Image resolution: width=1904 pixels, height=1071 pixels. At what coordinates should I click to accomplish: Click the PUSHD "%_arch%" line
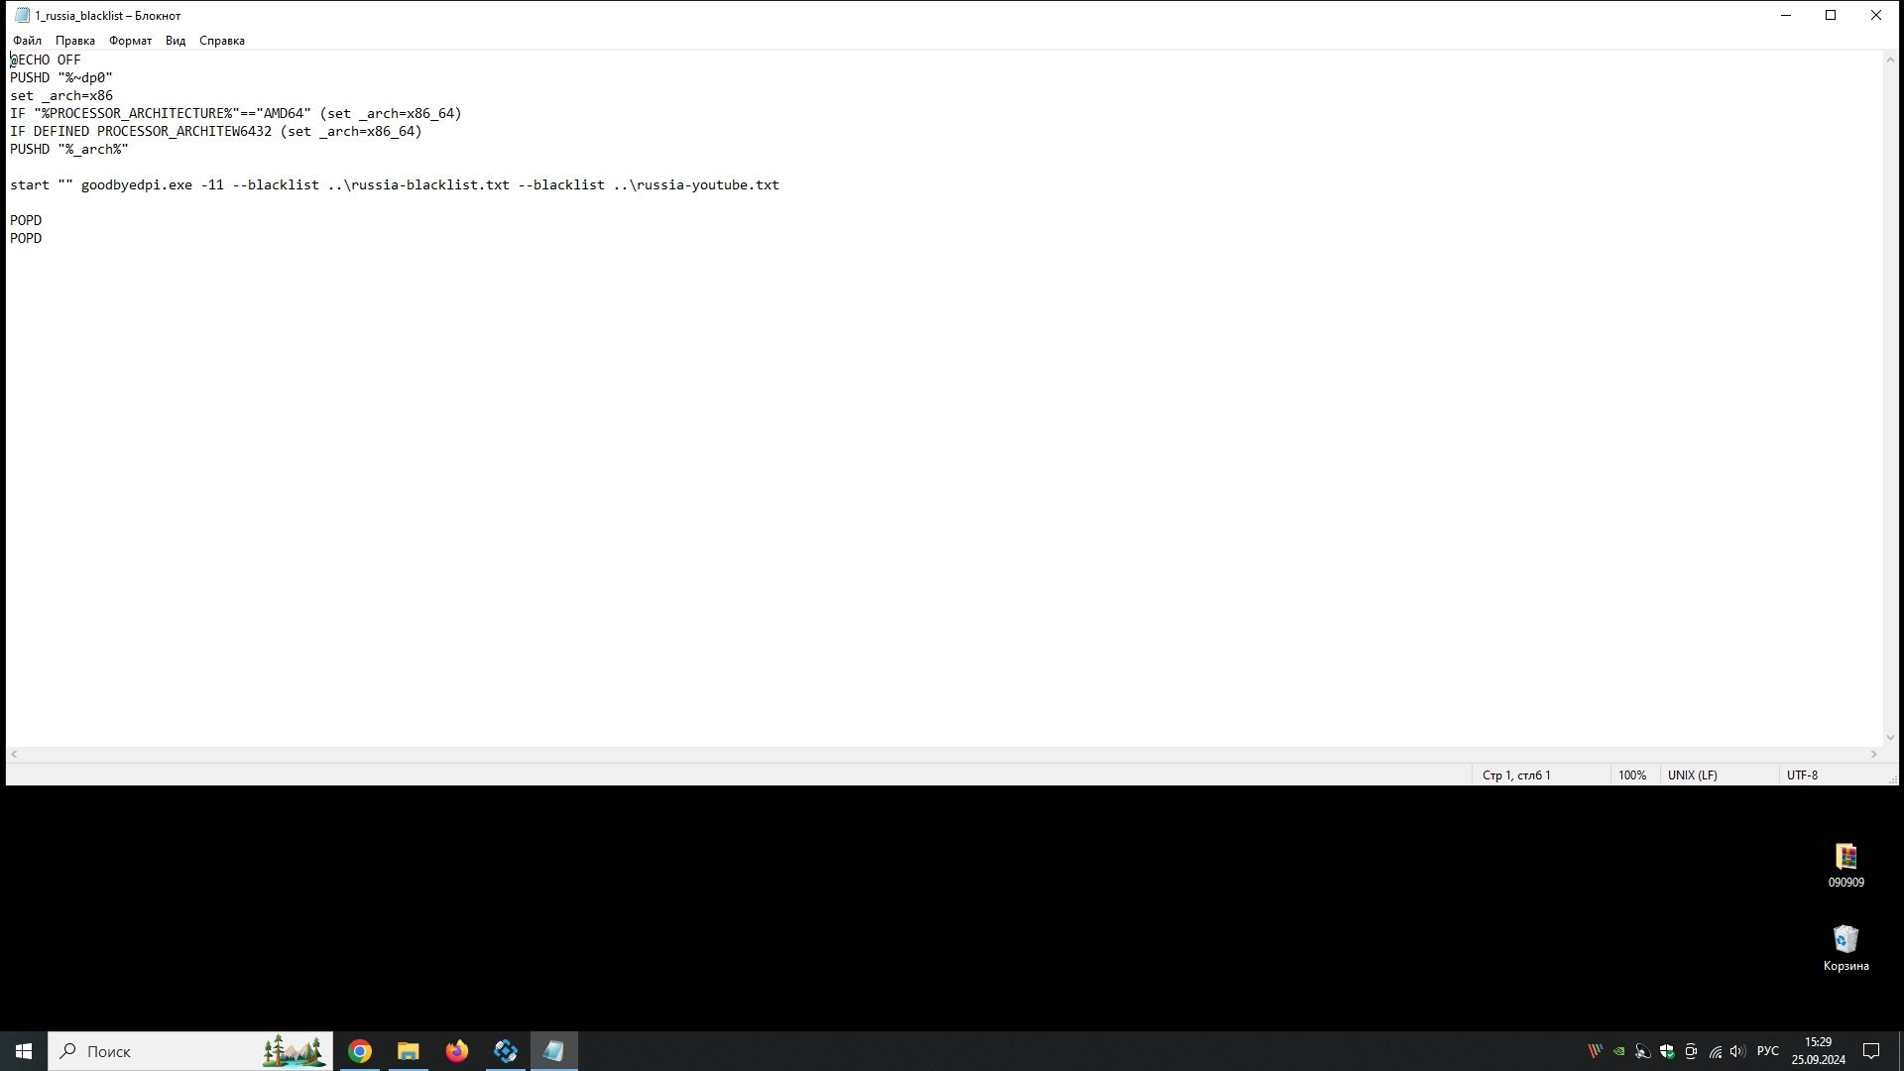[x=69, y=149]
